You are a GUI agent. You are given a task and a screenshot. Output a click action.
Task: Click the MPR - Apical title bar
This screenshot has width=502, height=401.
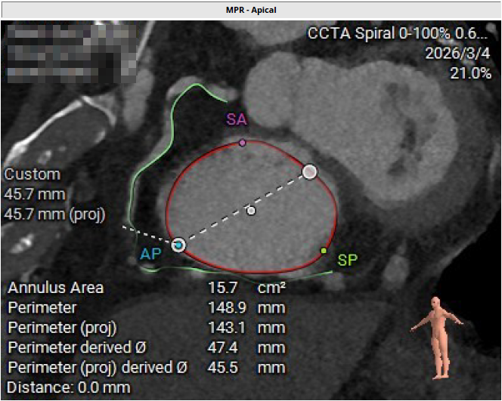tap(250, 10)
